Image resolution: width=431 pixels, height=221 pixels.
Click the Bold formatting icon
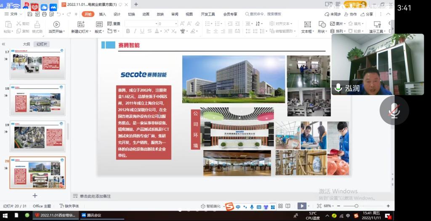(x=128, y=31)
